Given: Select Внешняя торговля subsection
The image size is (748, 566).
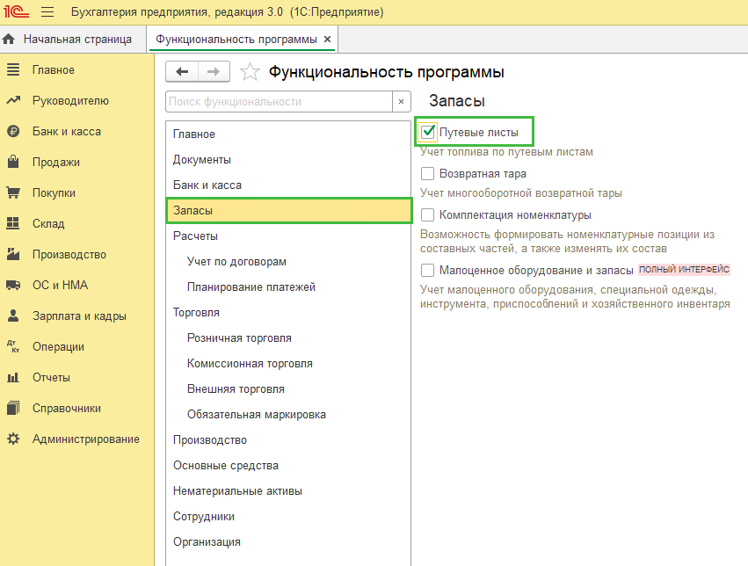Looking at the screenshot, I should pyautogui.click(x=288, y=389).
